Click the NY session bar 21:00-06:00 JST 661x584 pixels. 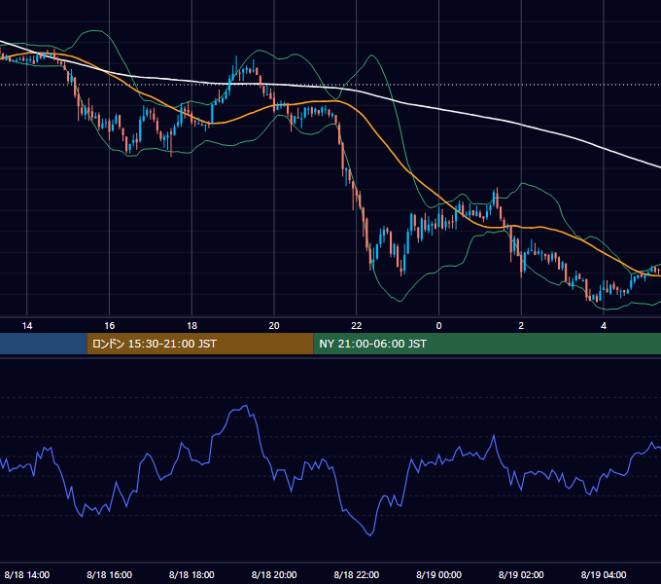click(487, 344)
